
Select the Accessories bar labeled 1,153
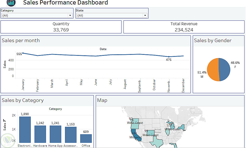coord(70,135)
